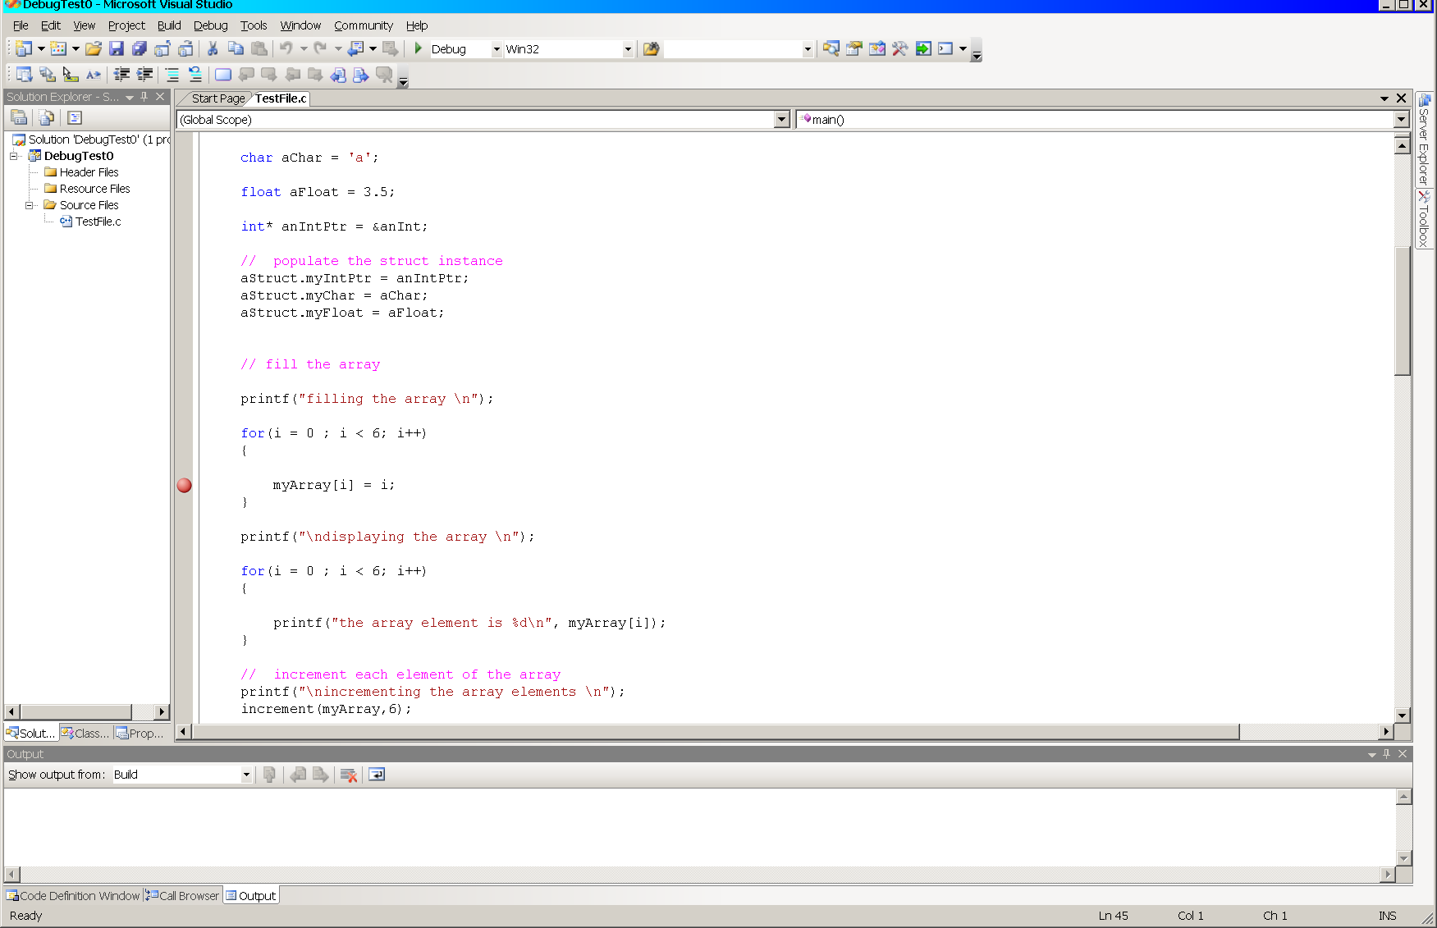1437x928 pixels.
Task: Open the Properties Window toolbar icon
Action: [x=854, y=49]
